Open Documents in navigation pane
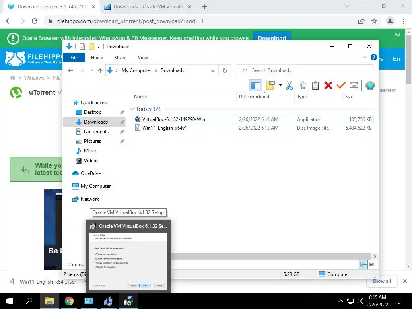Screen dimensions: 412x309 pos(96,132)
